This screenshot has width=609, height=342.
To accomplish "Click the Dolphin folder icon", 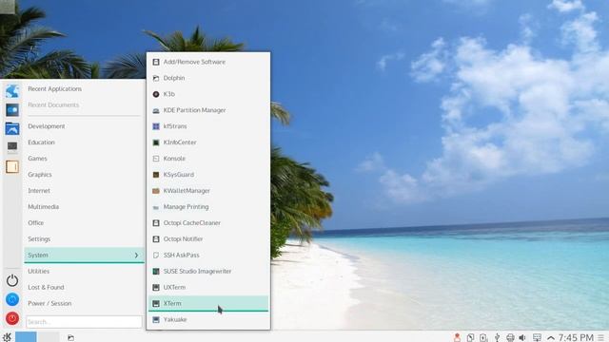I will tap(156, 78).
